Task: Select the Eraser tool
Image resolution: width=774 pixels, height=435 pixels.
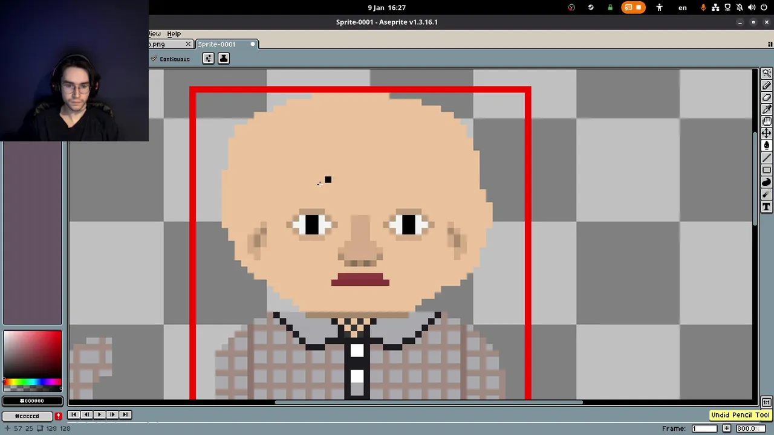Action: pyautogui.click(x=767, y=97)
